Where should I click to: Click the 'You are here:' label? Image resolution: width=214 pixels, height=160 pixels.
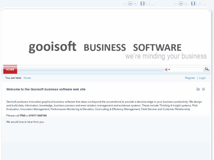coord(14,78)
